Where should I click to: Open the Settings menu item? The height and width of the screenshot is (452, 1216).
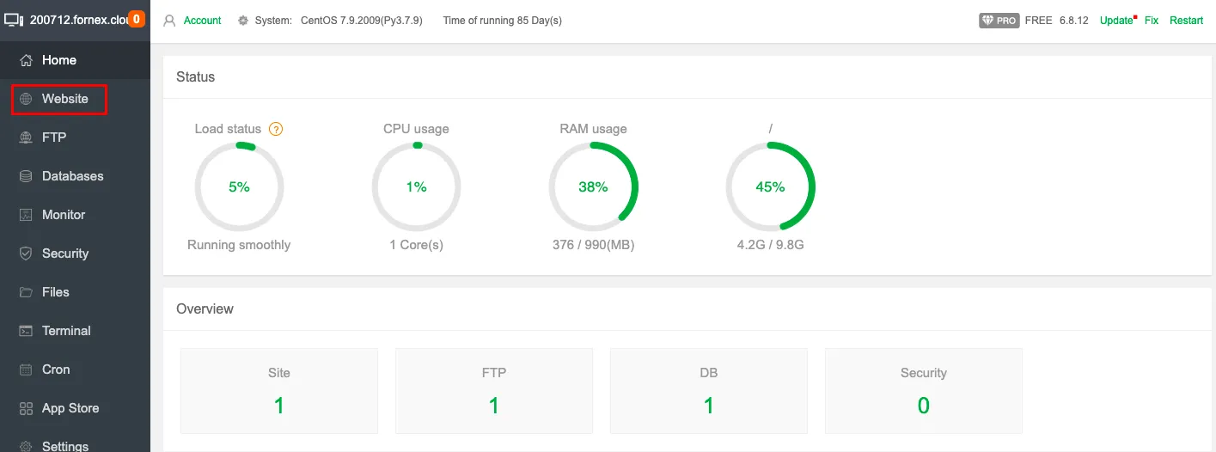tap(65, 446)
